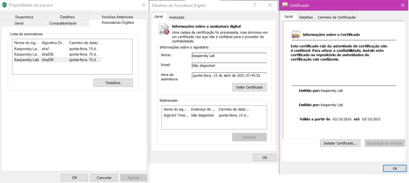Click the Kaspersky shield icon in avp.exe title bar
Screen dimensions: 409x183
pos(4,5)
